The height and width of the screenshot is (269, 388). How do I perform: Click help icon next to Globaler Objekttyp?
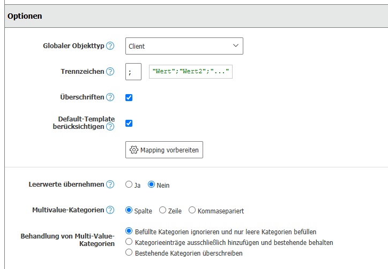pos(110,46)
